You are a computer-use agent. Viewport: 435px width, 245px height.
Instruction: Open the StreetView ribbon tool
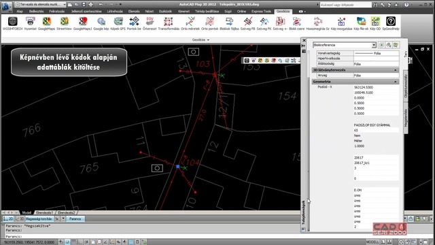(64, 23)
